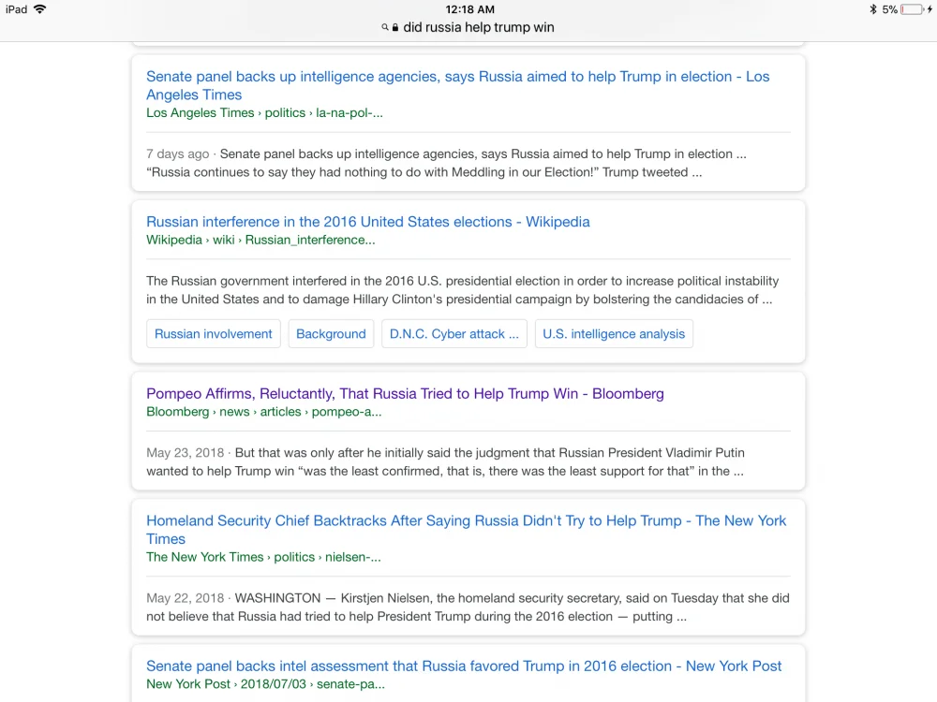Jump to D.N.C. Cyber attack section
The width and height of the screenshot is (937, 702).
click(454, 334)
